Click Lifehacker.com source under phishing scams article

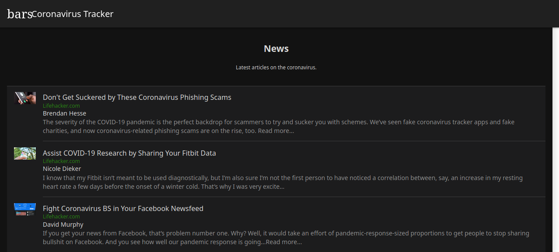point(61,106)
